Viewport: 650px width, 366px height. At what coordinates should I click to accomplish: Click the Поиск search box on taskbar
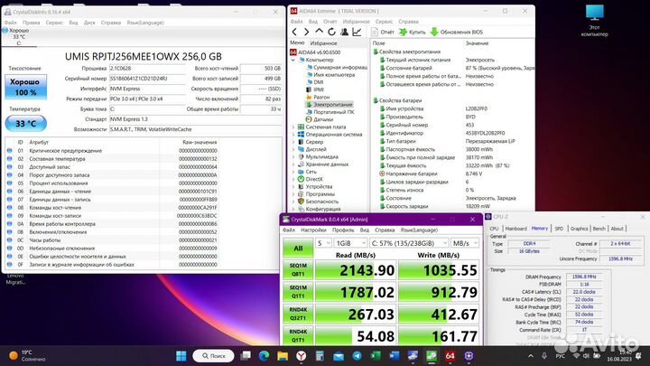coord(213,356)
